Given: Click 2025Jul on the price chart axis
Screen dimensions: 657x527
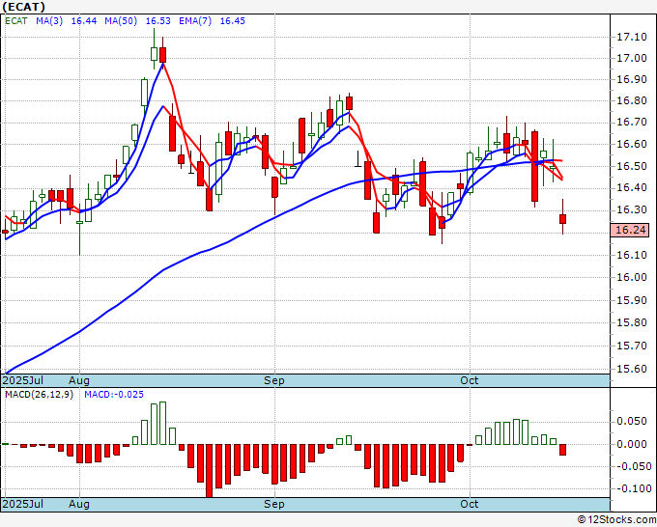Looking at the screenshot, I should tap(23, 380).
